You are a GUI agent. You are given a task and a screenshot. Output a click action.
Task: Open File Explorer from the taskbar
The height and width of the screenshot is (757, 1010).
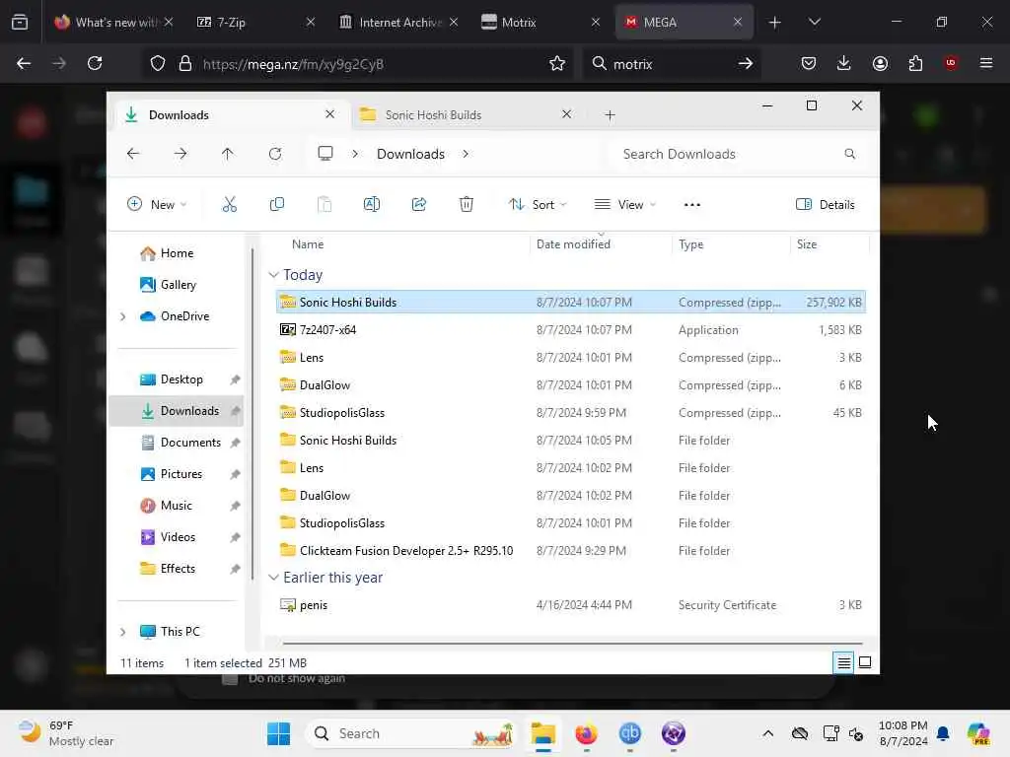click(x=543, y=733)
